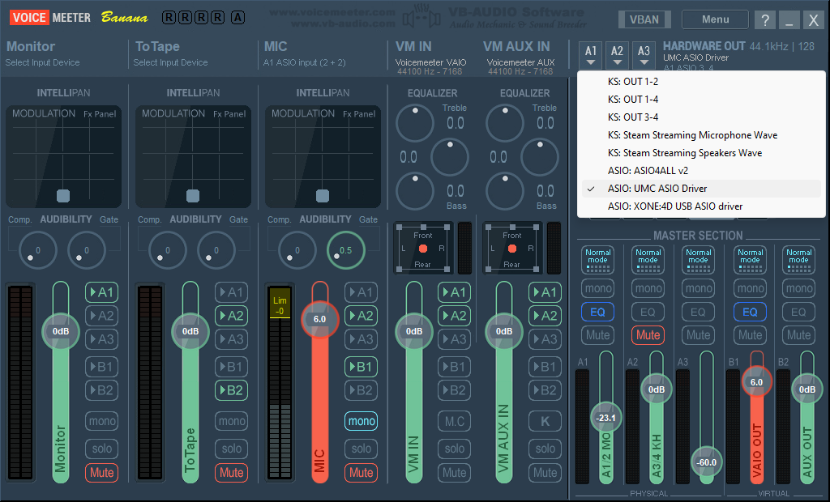Image resolution: width=830 pixels, height=502 pixels.
Task: Open the VBAN button
Action: [644, 19]
